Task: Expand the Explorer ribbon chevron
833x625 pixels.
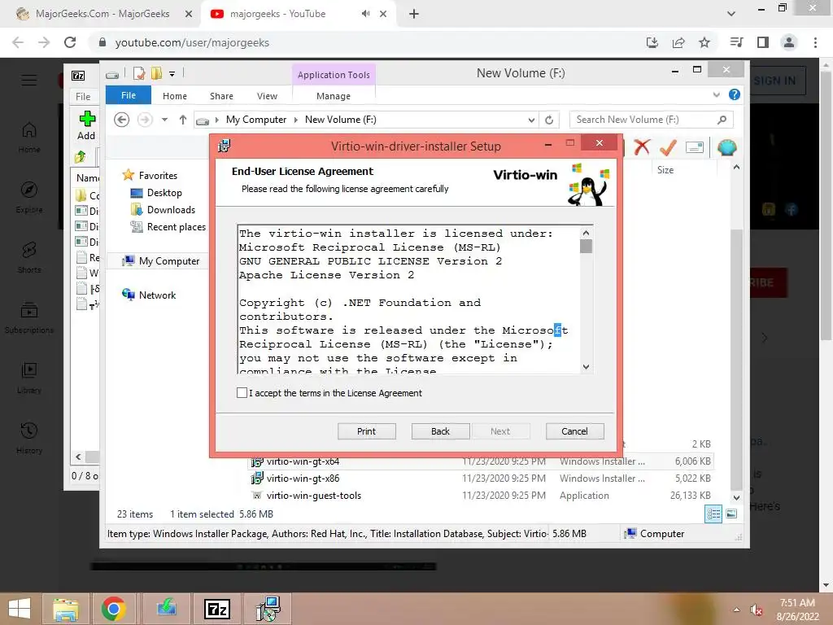Action: pyautogui.click(x=717, y=94)
